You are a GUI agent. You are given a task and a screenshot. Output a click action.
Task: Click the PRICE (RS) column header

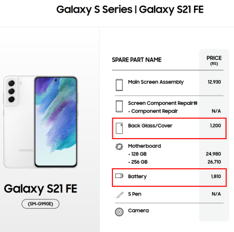coord(214,60)
